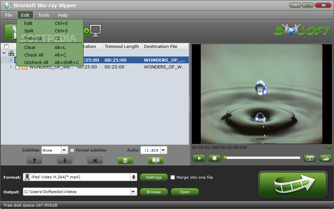The height and width of the screenshot is (209, 334).
Task: Move selected item down with arrow button
Action: click(x=65, y=160)
